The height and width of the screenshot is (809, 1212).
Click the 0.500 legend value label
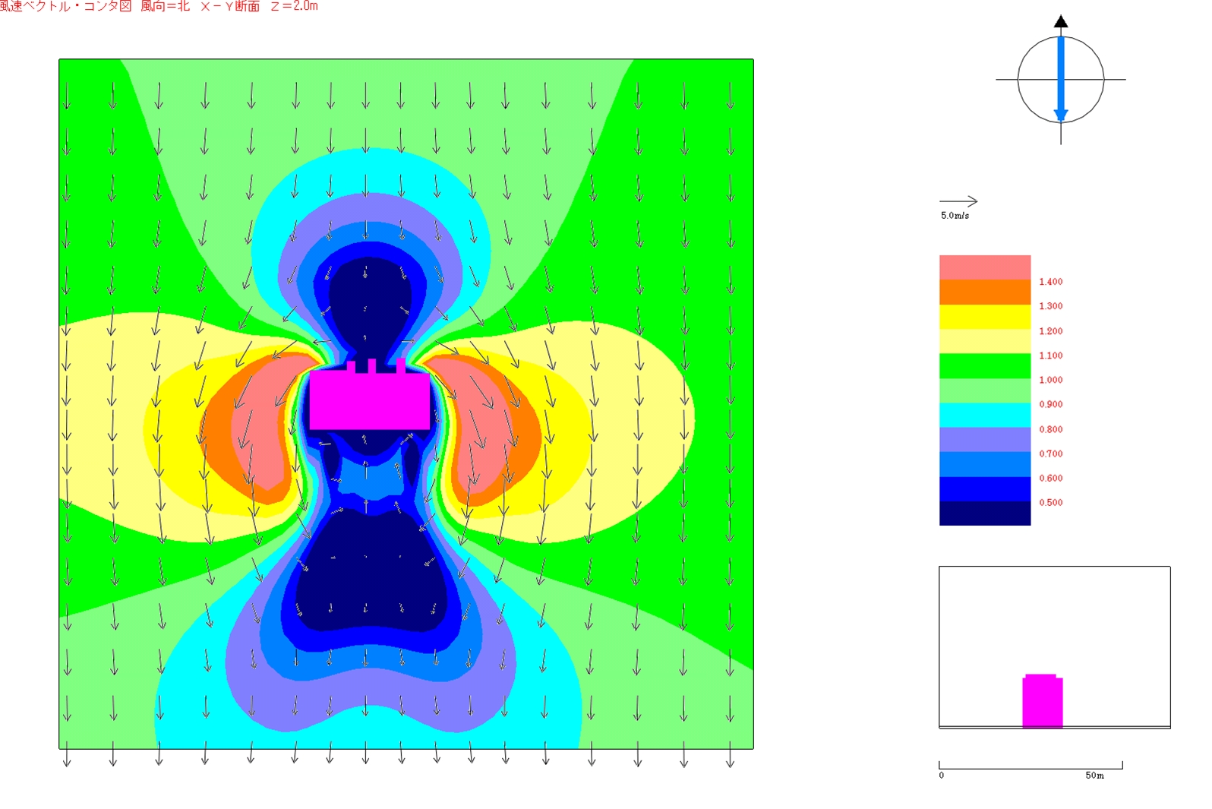coord(1050,503)
